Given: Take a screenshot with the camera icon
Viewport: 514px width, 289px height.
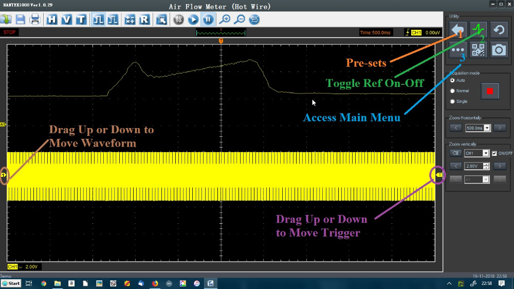Looking at the screenshot, I should click(x=498, y=49).
